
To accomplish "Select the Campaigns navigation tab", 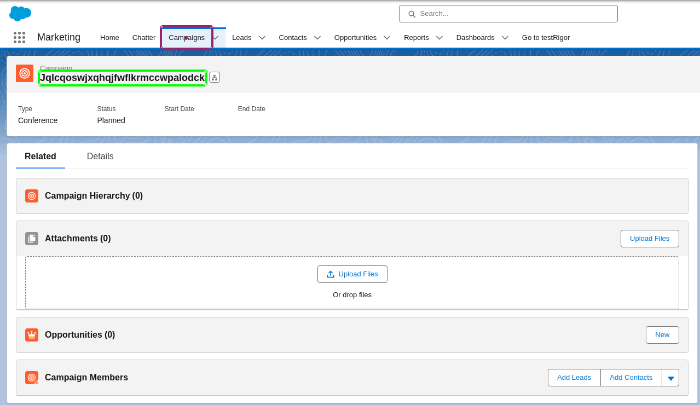I will pos(187,37).
